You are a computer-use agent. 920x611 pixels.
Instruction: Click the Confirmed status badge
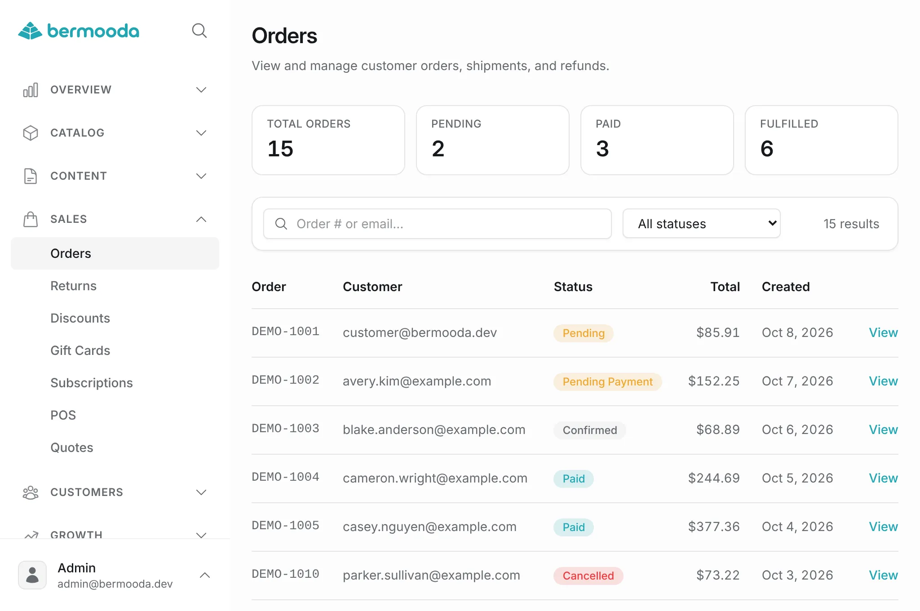coord(590,430)
